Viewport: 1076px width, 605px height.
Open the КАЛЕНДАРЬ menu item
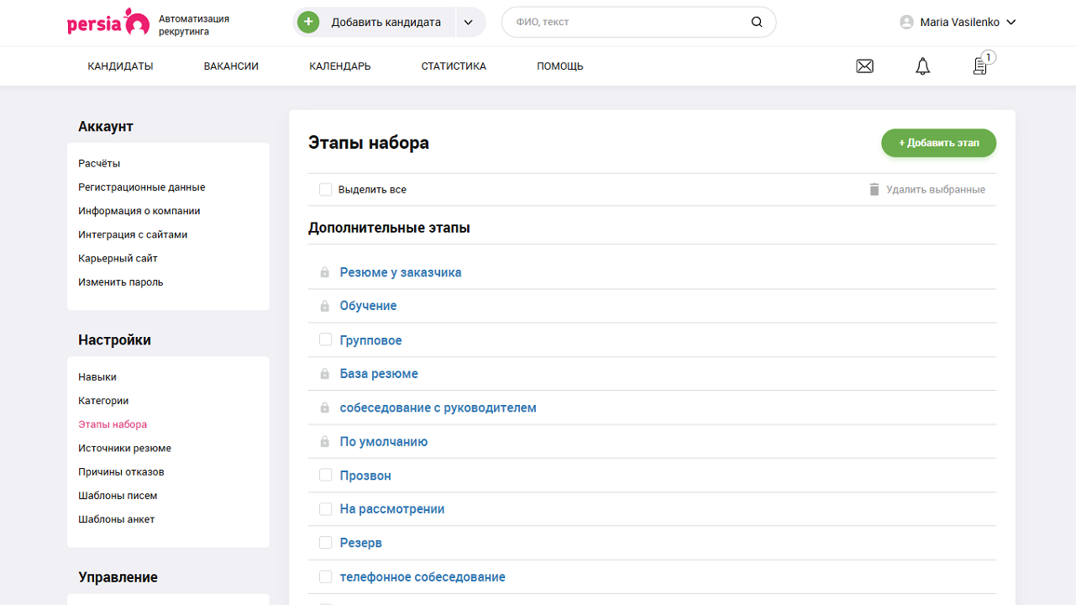[x=339, y=66]
